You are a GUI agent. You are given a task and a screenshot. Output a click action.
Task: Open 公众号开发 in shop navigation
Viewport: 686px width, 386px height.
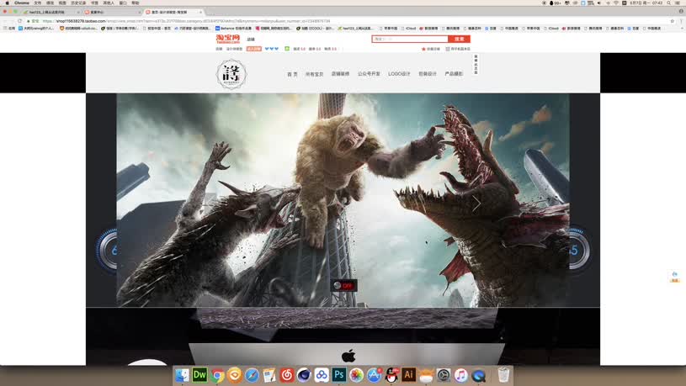click(369, 74)
